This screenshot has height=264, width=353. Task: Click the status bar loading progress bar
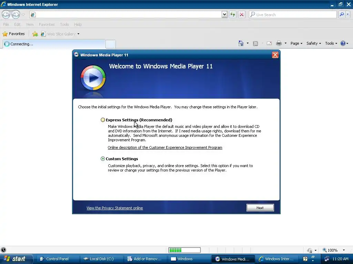(x=184, y=250)
